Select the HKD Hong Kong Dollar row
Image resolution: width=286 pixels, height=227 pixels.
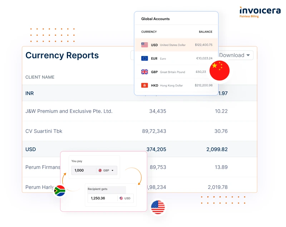(x=176, y=85)
